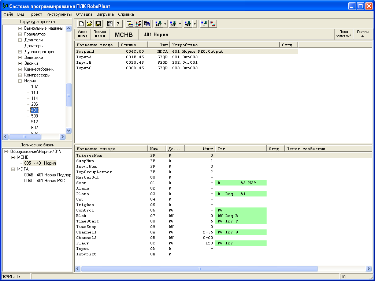The image size is (375, 281).
Task: Select tree item 508 under Нории
Action: [x=34, y=116]
